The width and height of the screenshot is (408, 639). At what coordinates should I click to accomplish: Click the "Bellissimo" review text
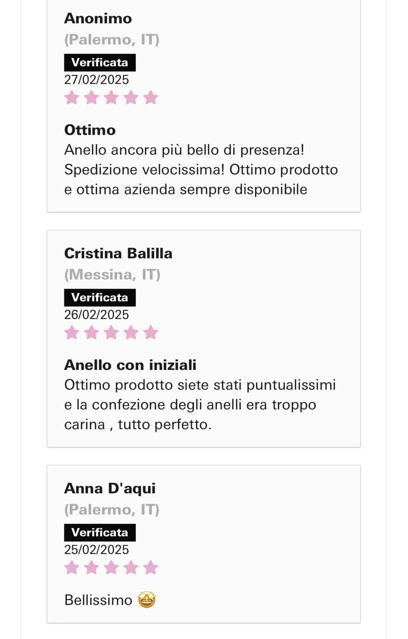coord(98,600)
